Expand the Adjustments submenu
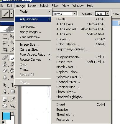Image resolution: width=120 pixels, height=124 pixels. pyautogui.click(x=33, y=19)
